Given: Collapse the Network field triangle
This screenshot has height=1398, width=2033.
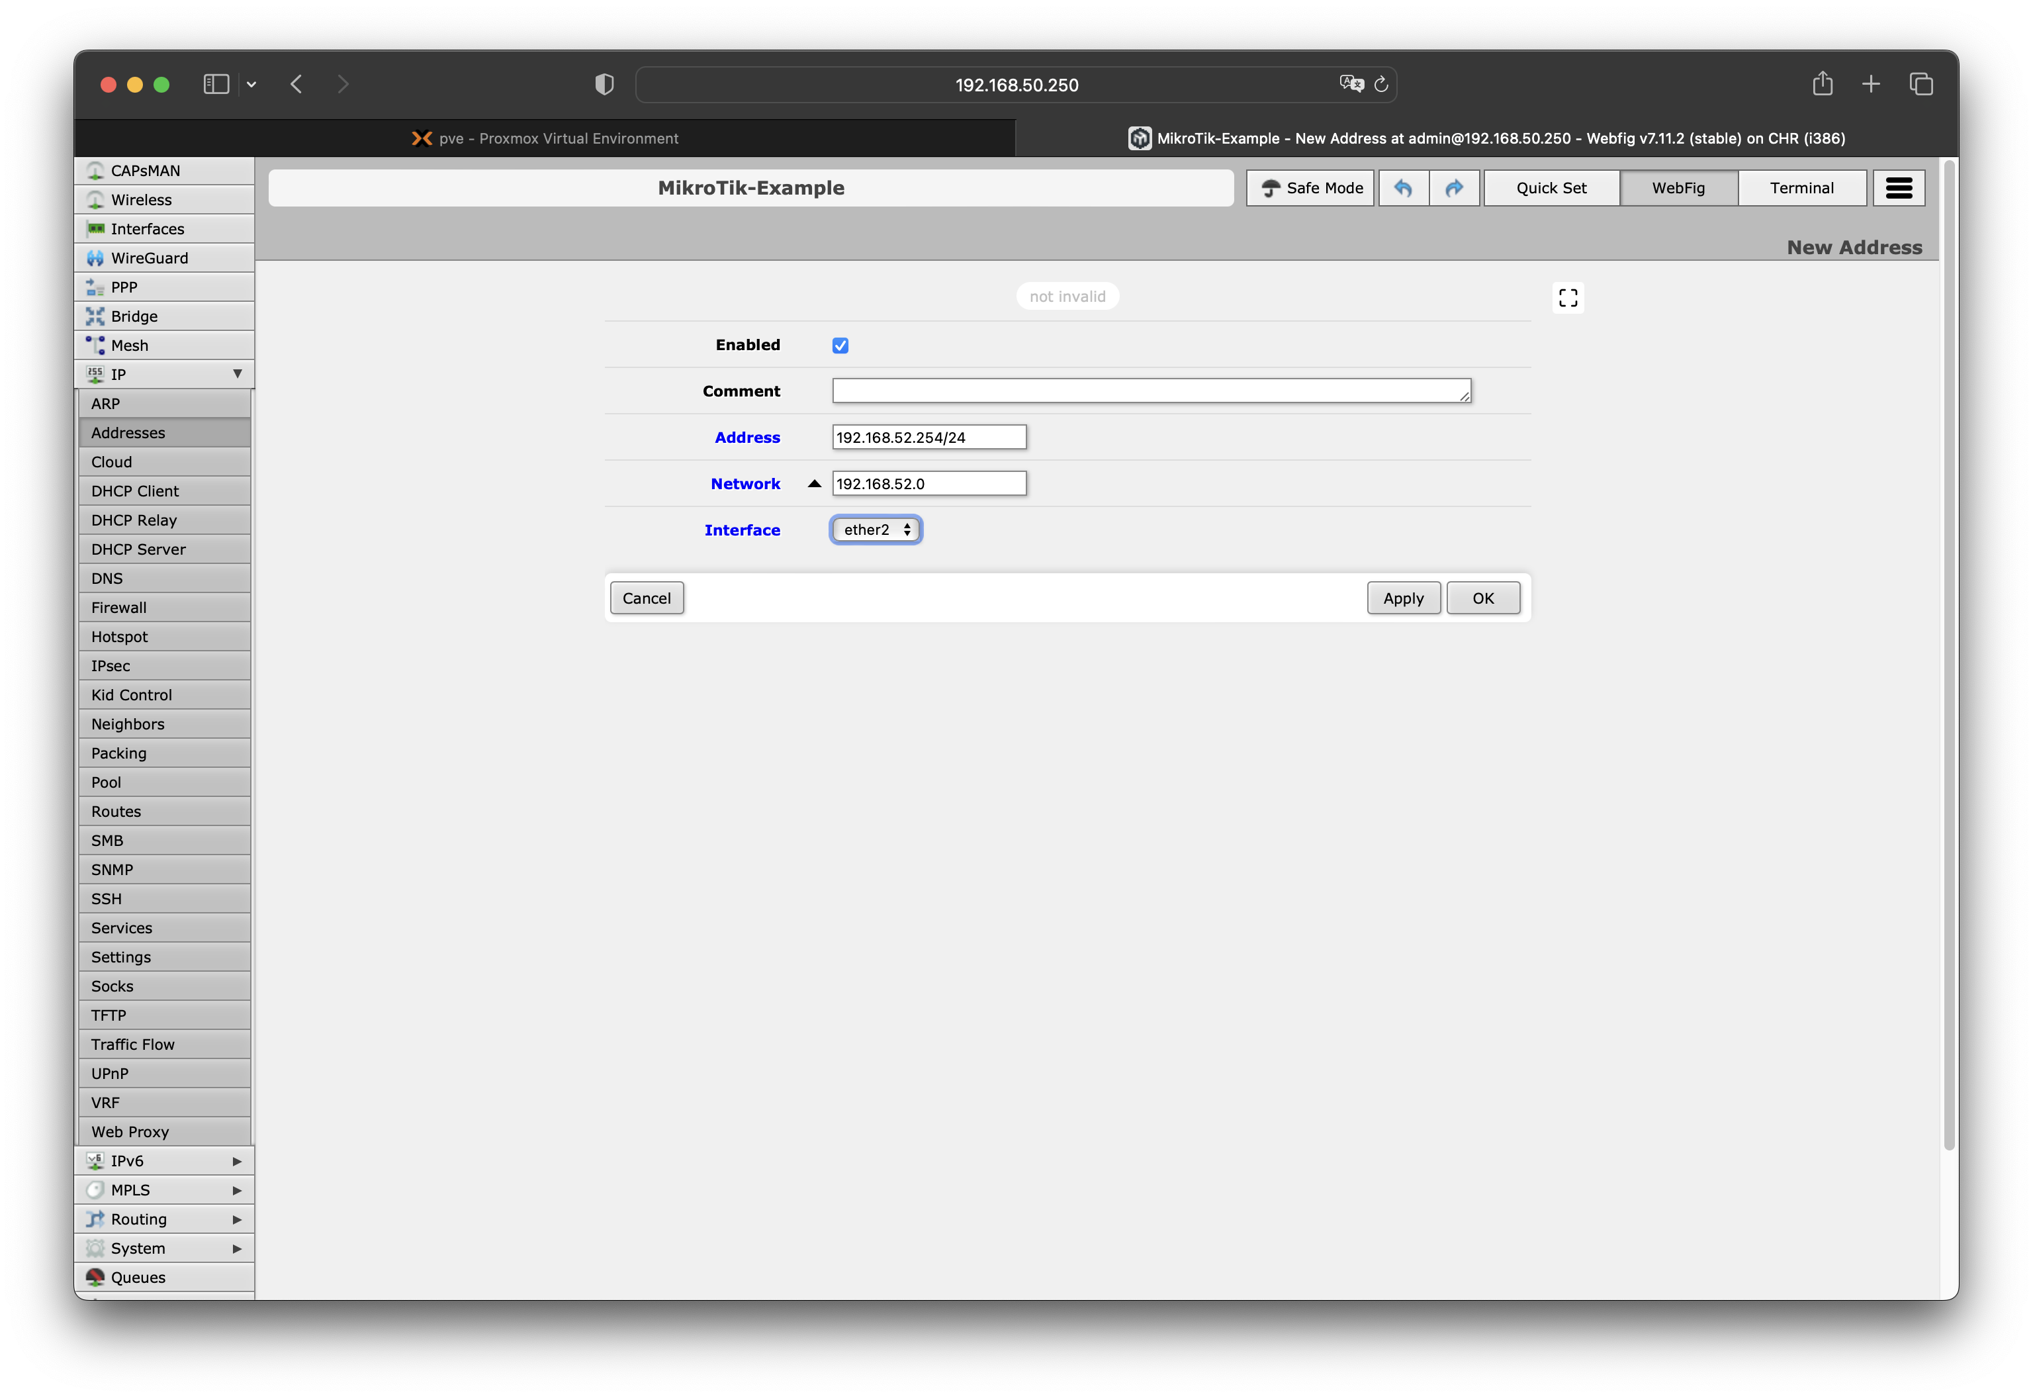Looking at the screenshot, I should [814, 483].
